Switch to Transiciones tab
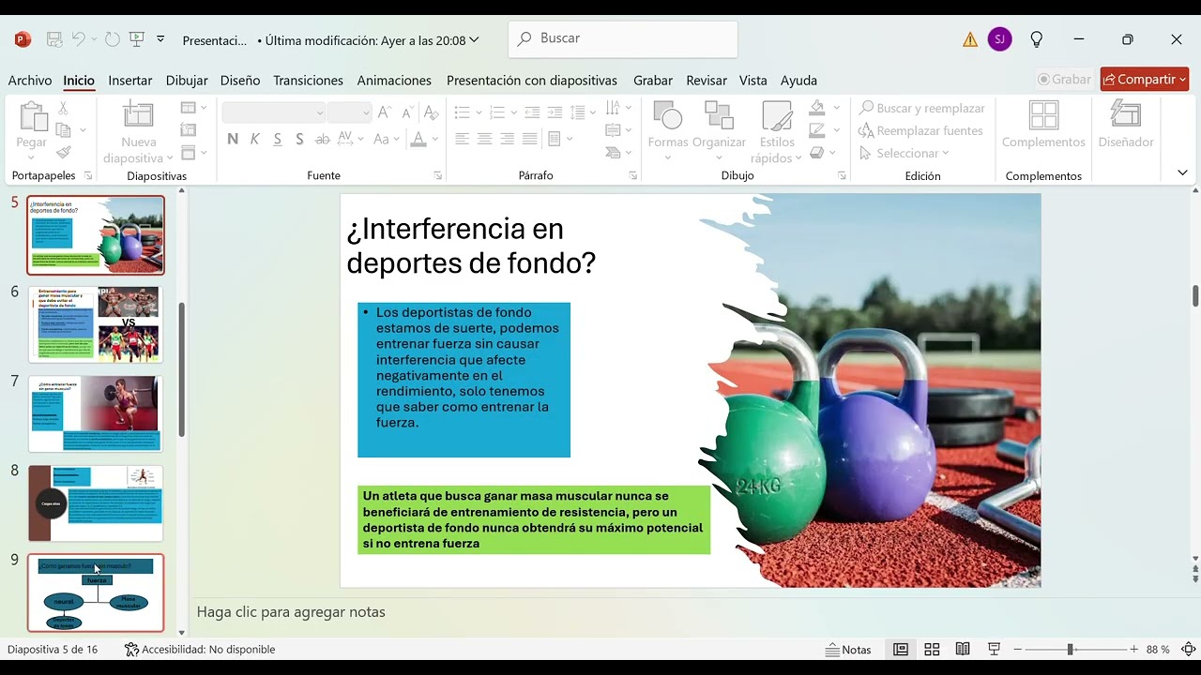 (308, 81)
